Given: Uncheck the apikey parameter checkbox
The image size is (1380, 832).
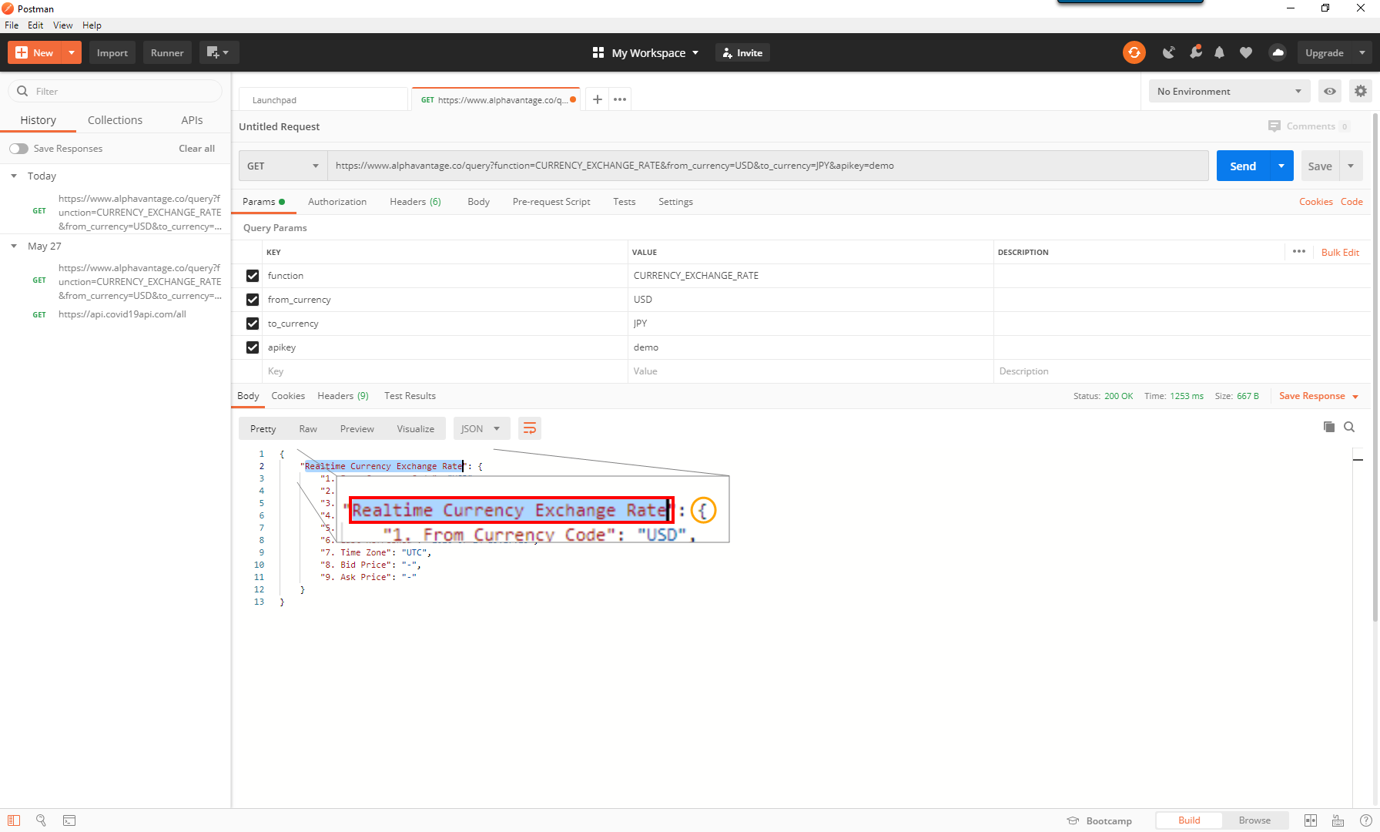Looking at the screenshot, I should pyautogui.click(x=253, y=347).
